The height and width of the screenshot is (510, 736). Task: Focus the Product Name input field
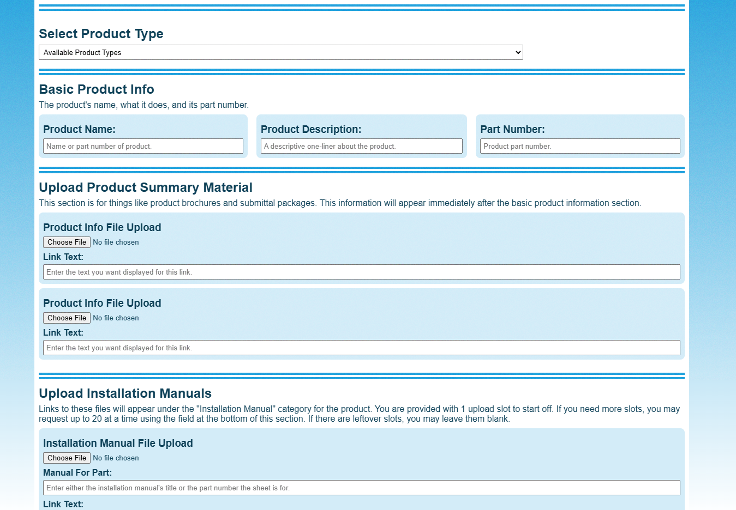tap(143, 146)
